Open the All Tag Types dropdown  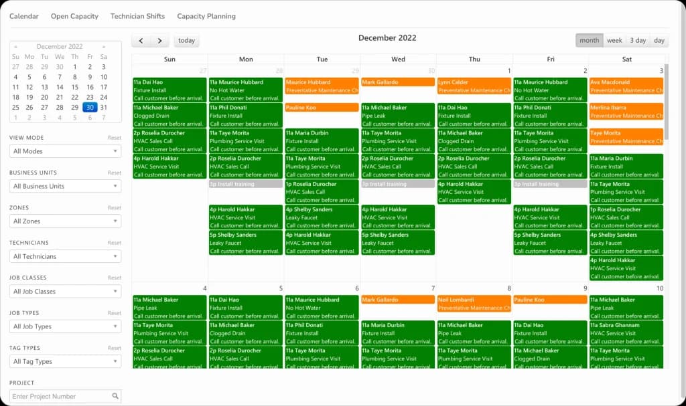(x=65, y=361)
